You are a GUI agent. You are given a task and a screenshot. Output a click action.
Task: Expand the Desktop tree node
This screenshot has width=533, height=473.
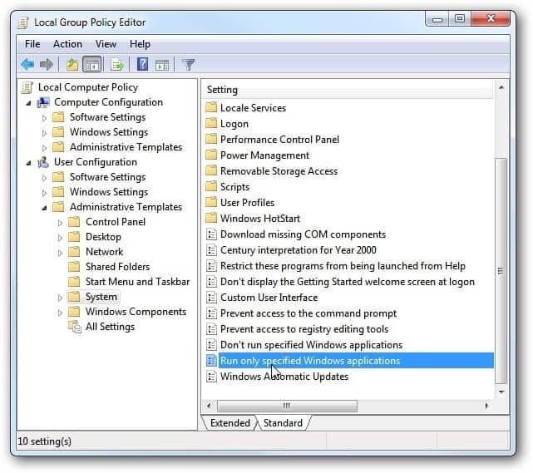[x=60, y=238]
